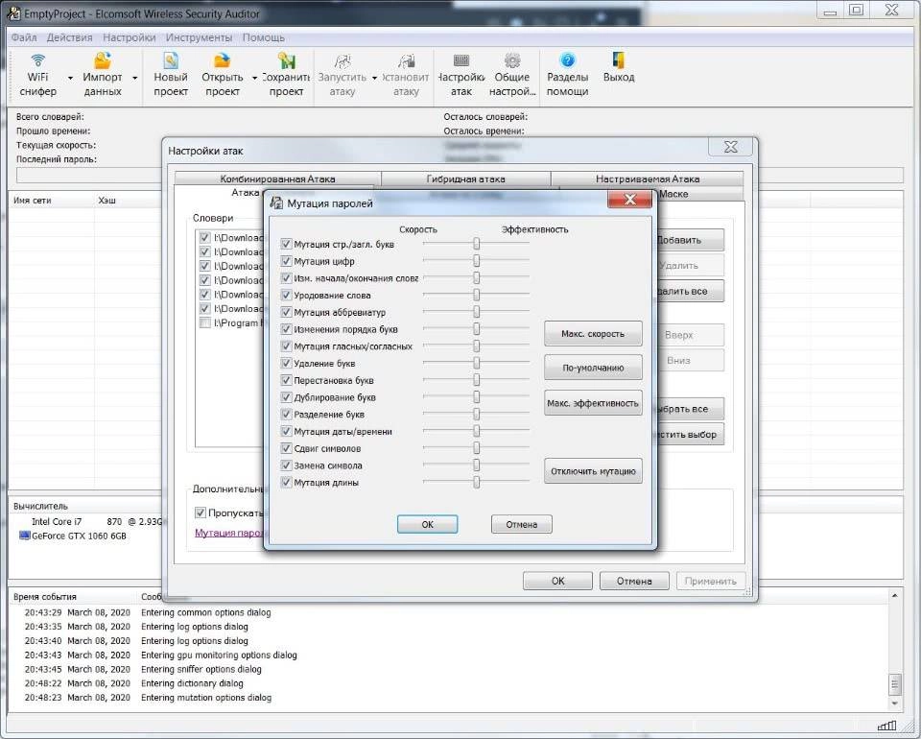Toggle Изменения порядка букв checkbox

pyautogui.click(x=286, y=329)
